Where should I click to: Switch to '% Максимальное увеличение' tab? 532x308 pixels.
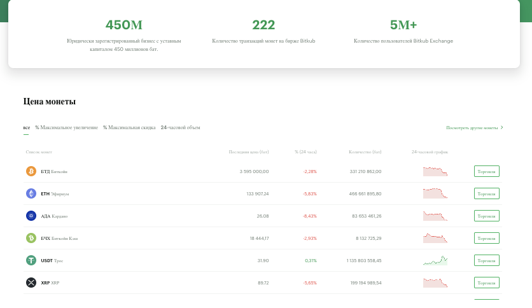point(67,128)
